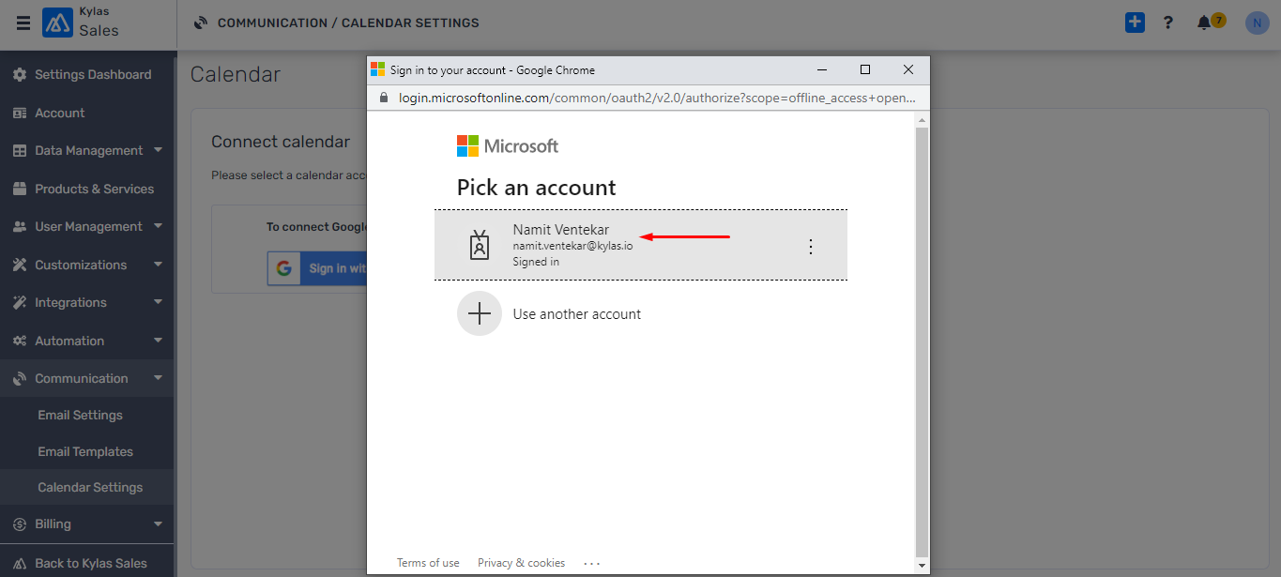The height and width of the screenshot is (577, 1281).
Task: Click the popup URL address field
Action: click(x=655, y=98)
